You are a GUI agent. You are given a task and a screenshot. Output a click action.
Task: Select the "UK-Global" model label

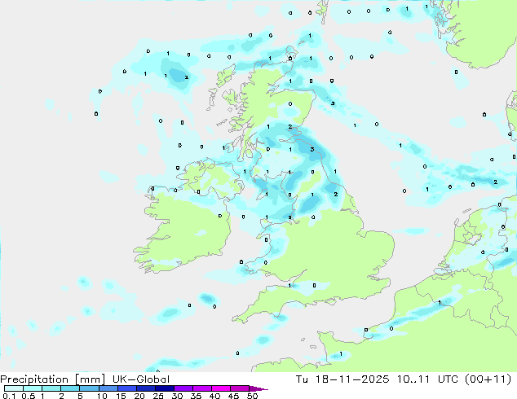[x=141, y=379]
